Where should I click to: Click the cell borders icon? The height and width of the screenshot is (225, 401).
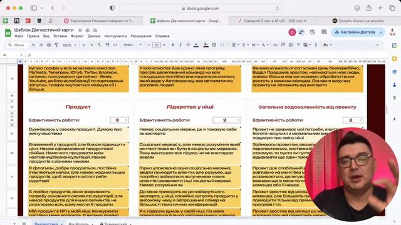pos(214,45)
